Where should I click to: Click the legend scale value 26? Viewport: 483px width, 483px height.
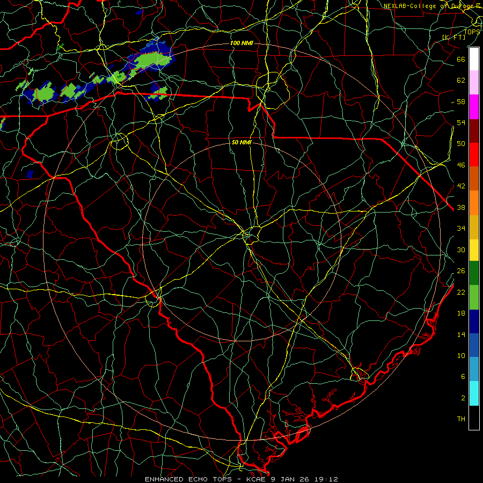coord(461,271)
